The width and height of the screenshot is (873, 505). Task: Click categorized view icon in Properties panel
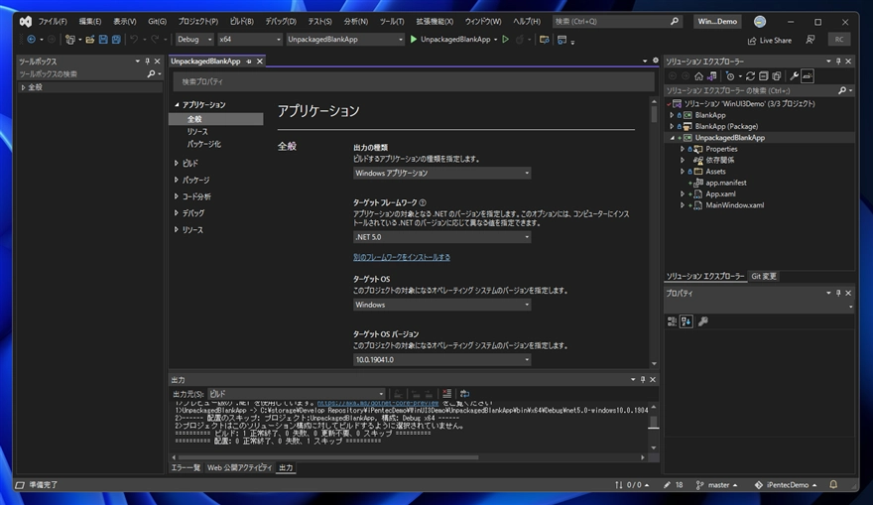pyautogui.click(x=672, y=321)
